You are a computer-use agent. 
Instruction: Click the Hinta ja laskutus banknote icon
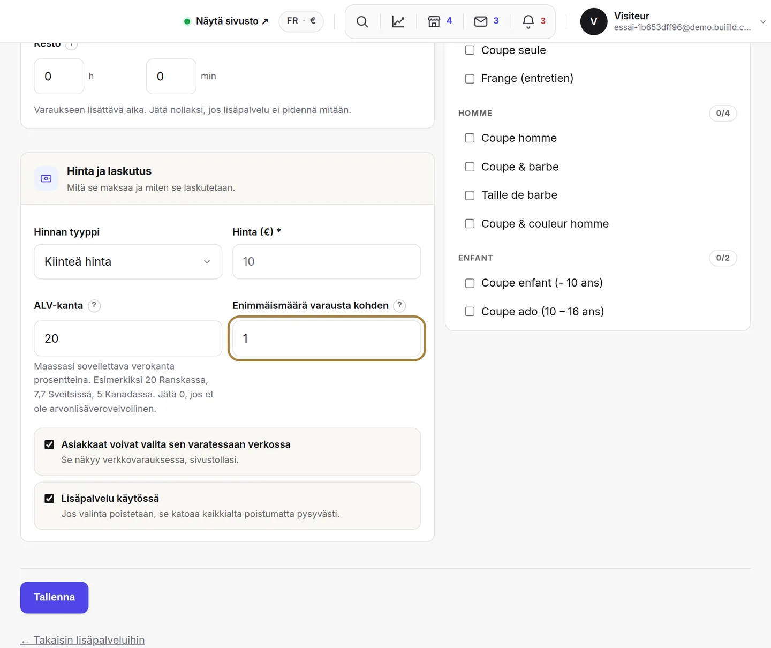click(46, 178)
